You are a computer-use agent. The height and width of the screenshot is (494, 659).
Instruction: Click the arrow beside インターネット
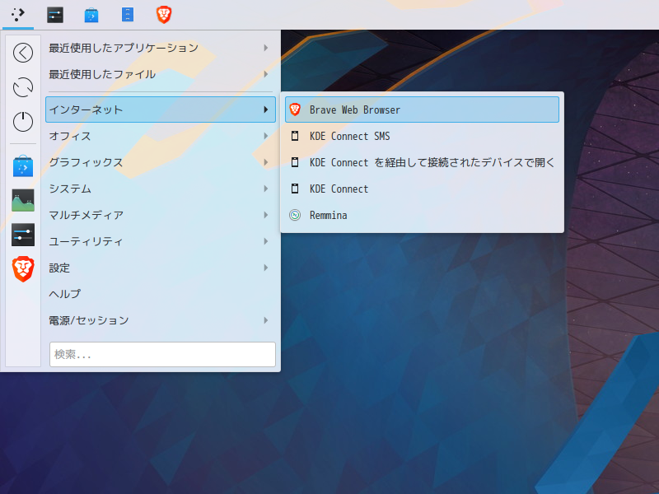coord(265,110)
